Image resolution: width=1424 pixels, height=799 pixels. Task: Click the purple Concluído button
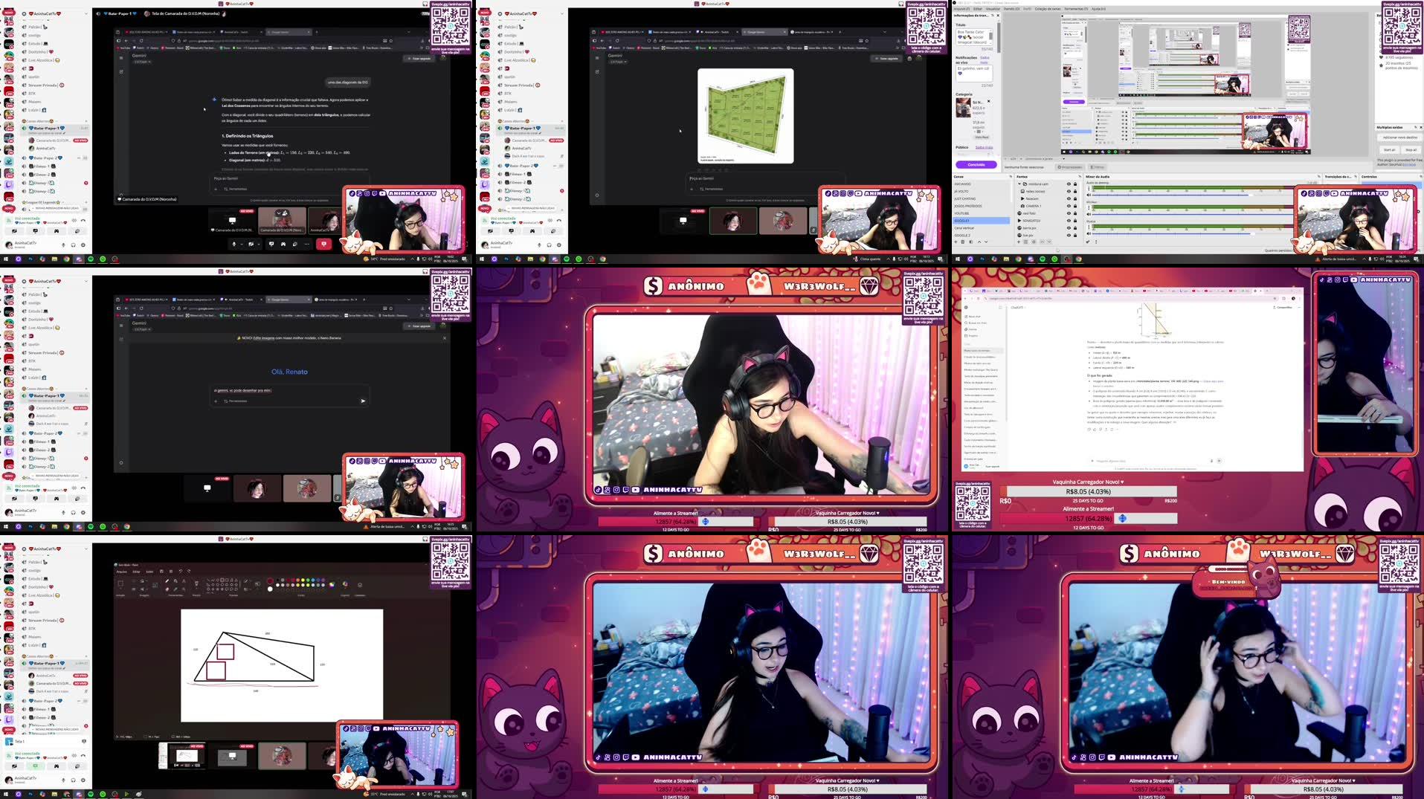(x=976, y=164)
